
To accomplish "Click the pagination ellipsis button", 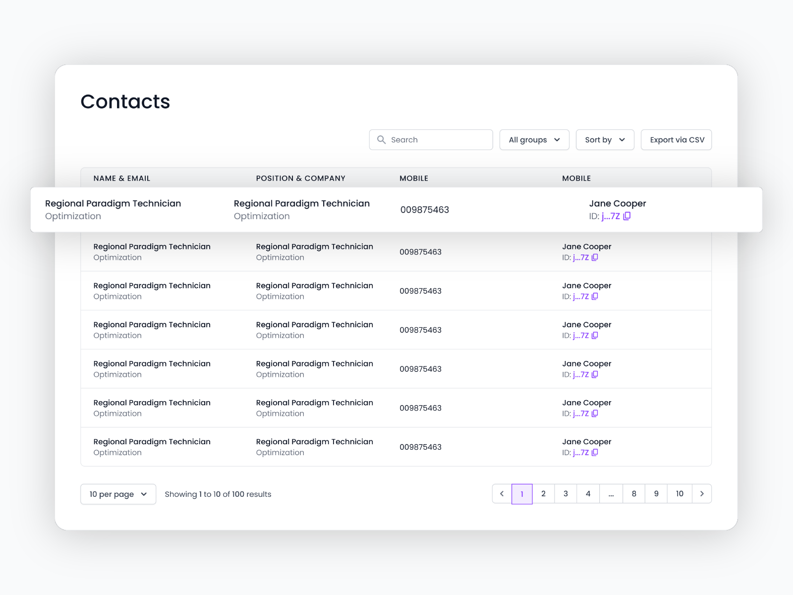I will point(611,494).
